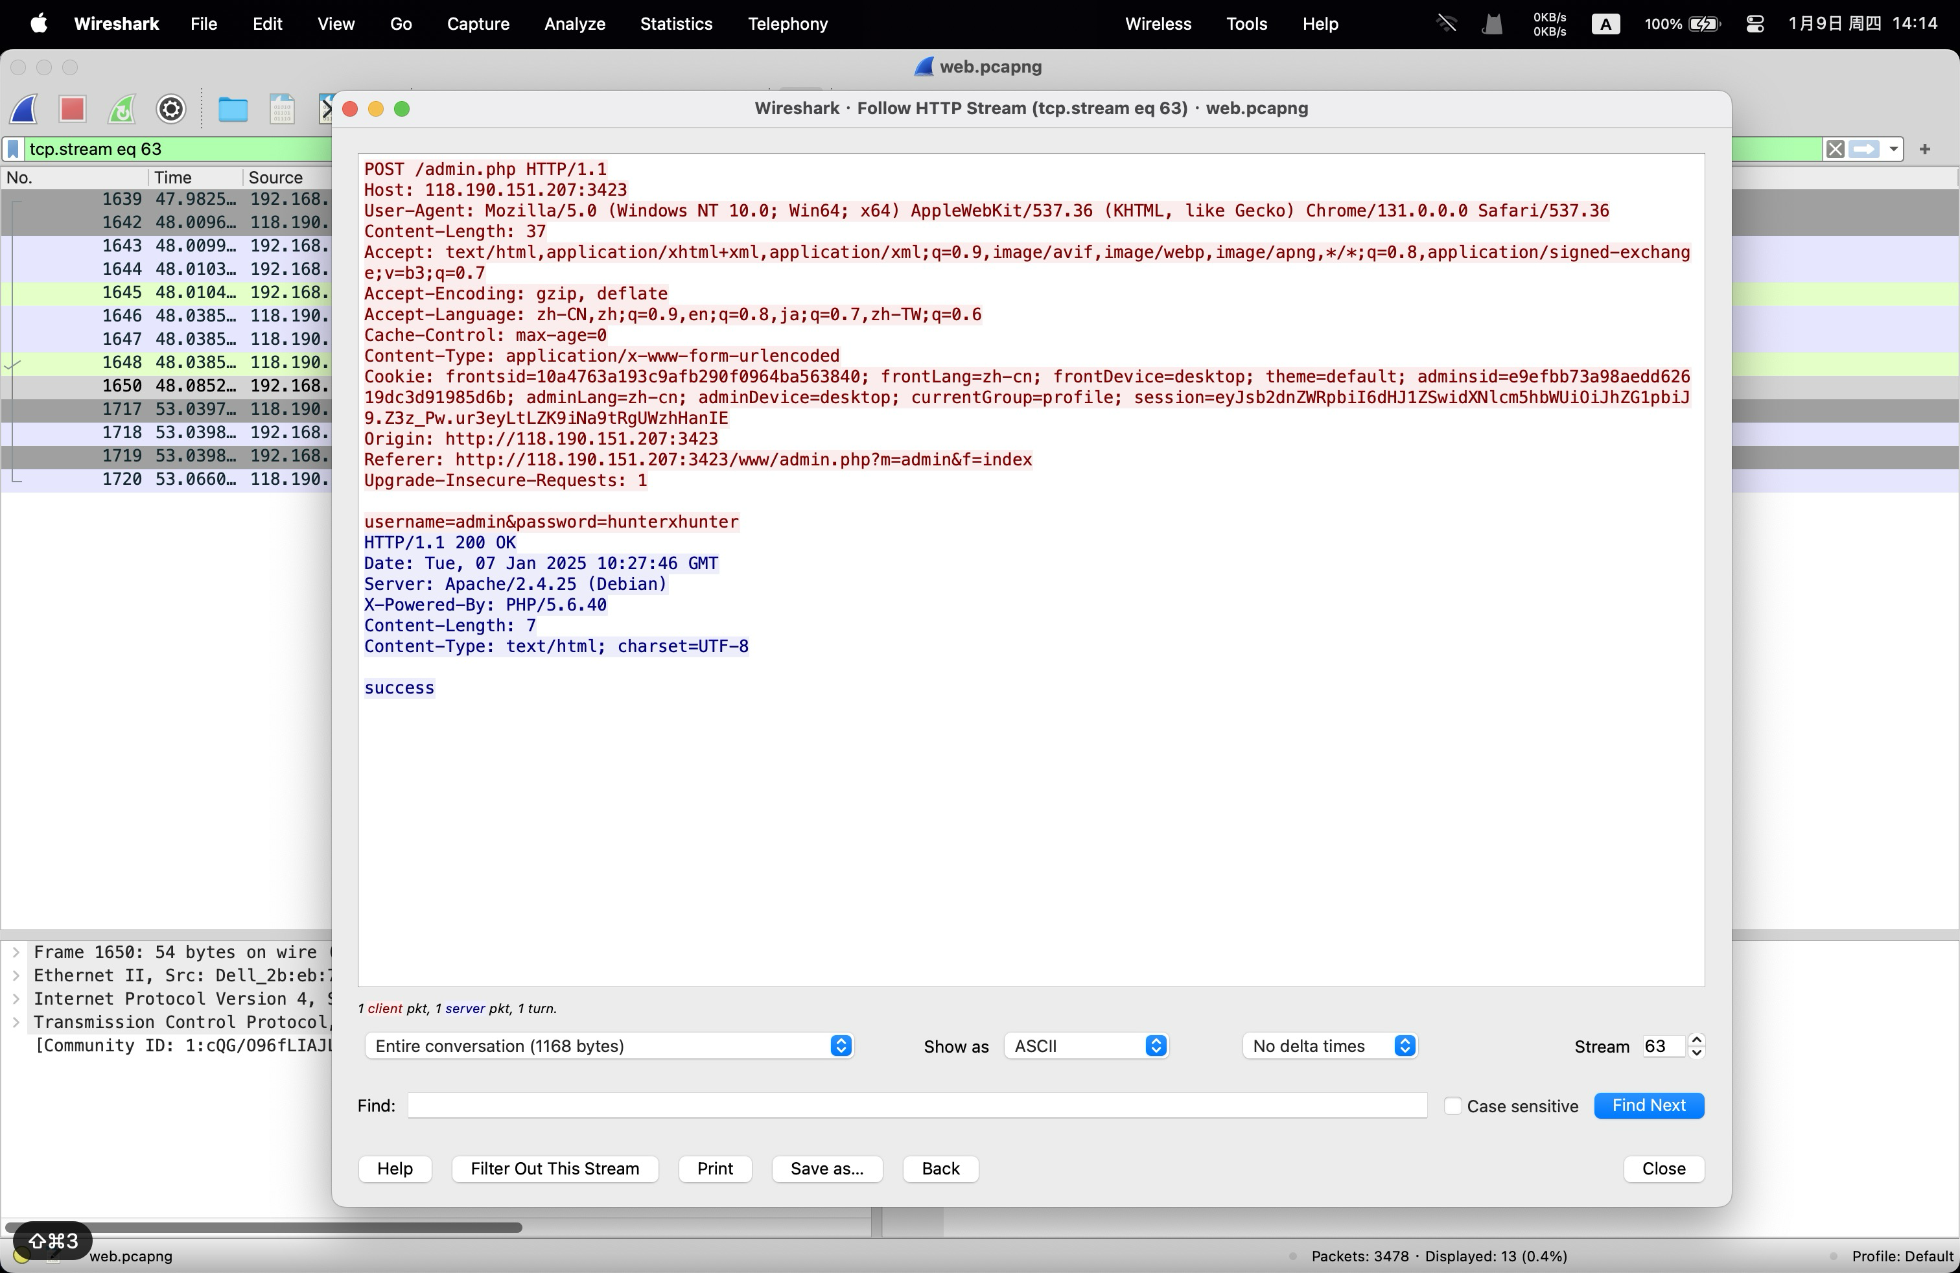
Task: Open the Apple menu
Action: 39,23
